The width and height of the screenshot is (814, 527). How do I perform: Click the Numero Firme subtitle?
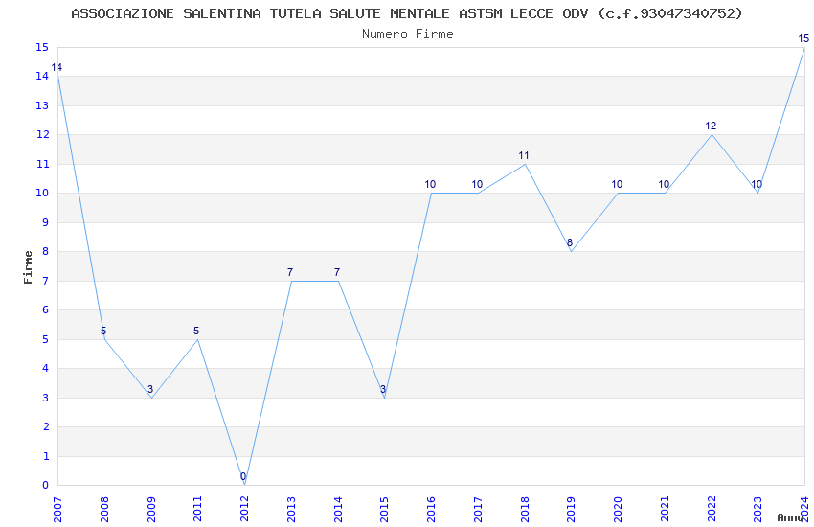coord(408,34)
